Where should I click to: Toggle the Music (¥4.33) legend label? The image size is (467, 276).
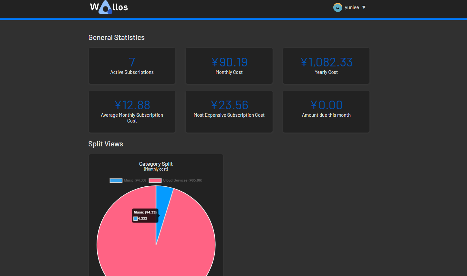click(x=135, y=181)
